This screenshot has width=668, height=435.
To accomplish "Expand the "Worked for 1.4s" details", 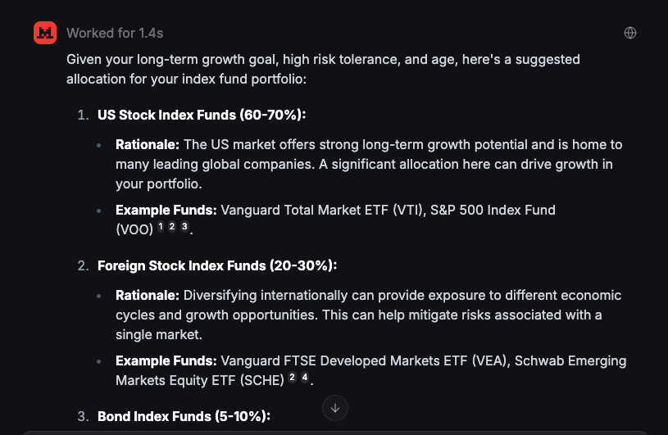I will click(x=115, y=33).
